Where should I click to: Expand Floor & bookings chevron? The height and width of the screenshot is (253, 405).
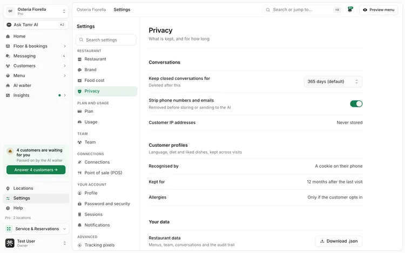pos(65,46)
